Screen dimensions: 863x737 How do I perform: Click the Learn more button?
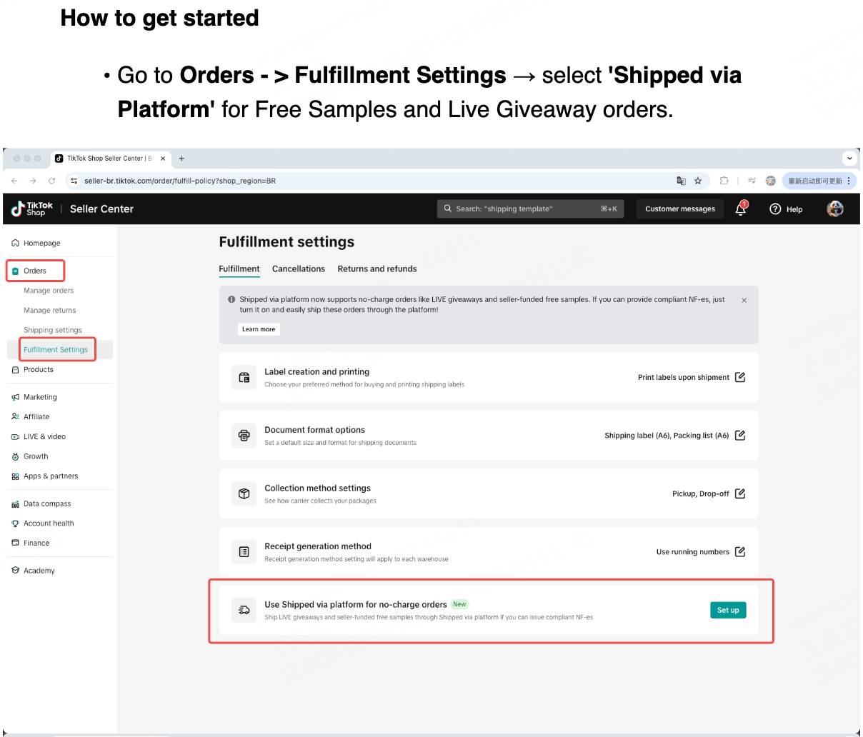click(259, 329)
